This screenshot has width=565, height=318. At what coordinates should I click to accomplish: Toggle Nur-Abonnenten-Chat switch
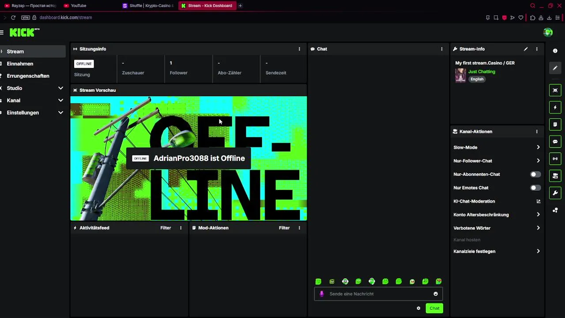click(x=535, y=174)
